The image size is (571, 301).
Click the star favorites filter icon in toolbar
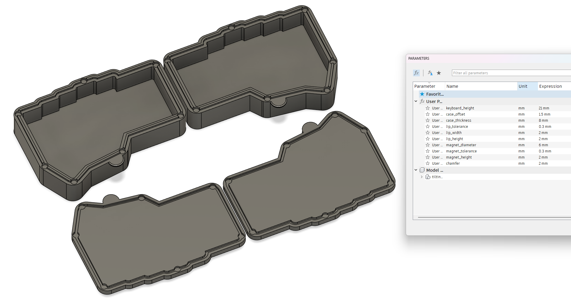[x=439, y=73]
